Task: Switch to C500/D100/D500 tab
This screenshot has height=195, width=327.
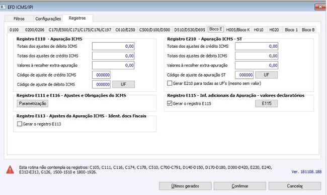Action: point(154,30)
